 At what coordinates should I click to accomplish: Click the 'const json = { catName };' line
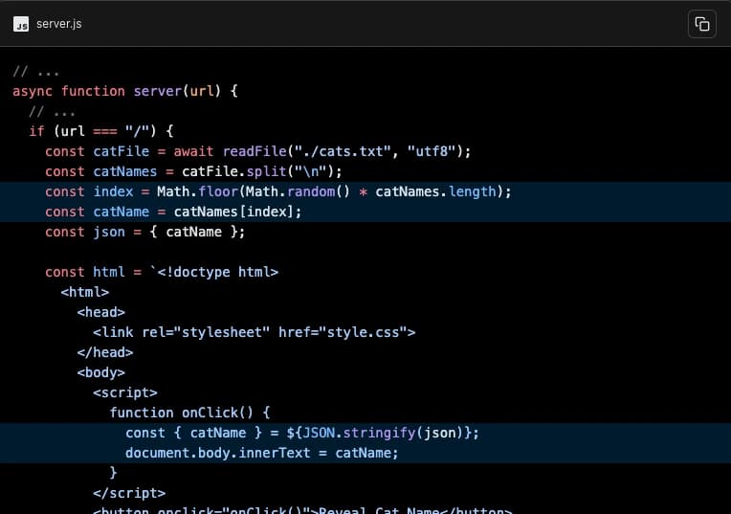pos(145,232)
